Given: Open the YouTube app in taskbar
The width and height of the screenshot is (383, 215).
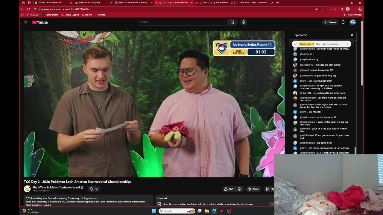Looking at the screenshot, I should (x=222, y=211).
